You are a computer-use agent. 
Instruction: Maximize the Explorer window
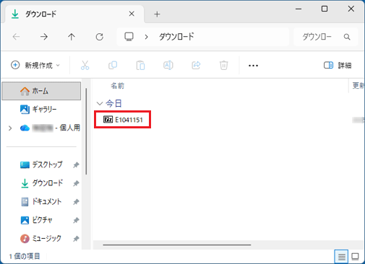[x=325, y=9]
